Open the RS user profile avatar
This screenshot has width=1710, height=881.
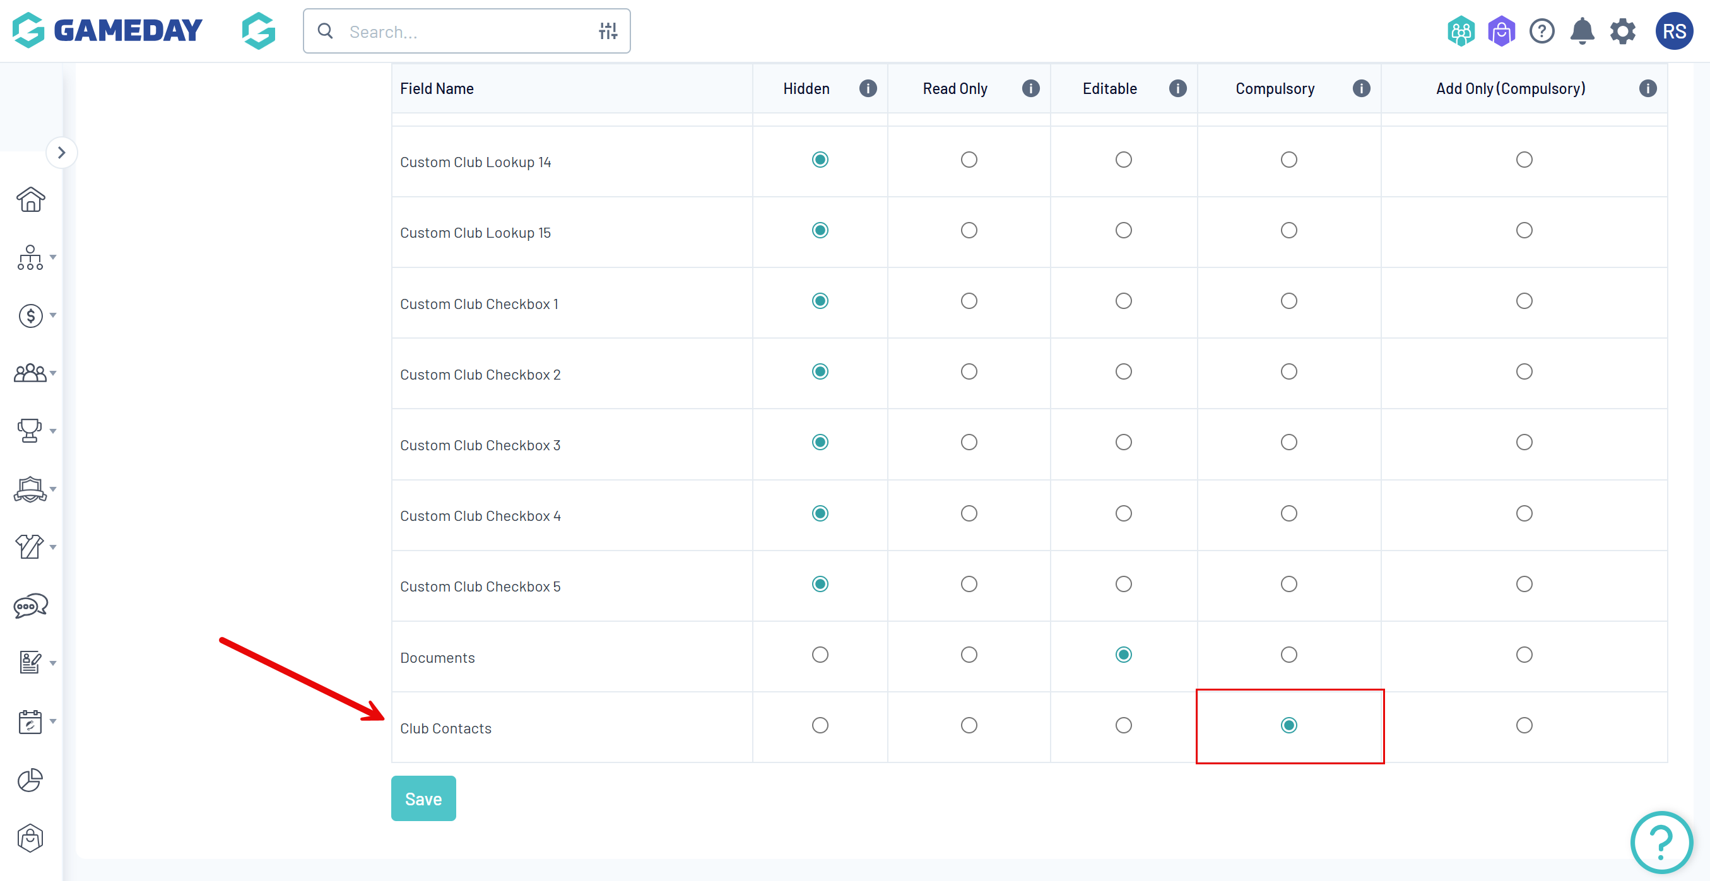point(1673,31)
